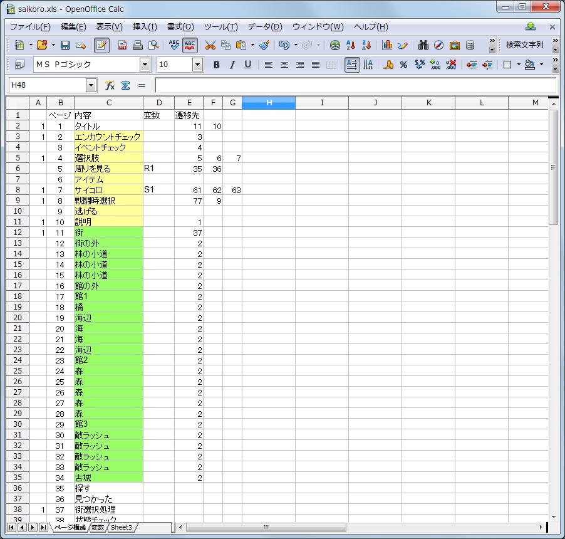Image resolution: width=565 pixels, height=539 pixels.
Task: Toggle AutoSpellcheck button
Action: click(190, 45)
